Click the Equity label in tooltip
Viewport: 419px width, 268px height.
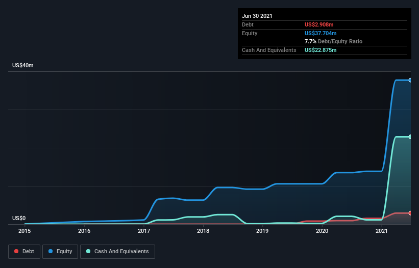[250, 33]
